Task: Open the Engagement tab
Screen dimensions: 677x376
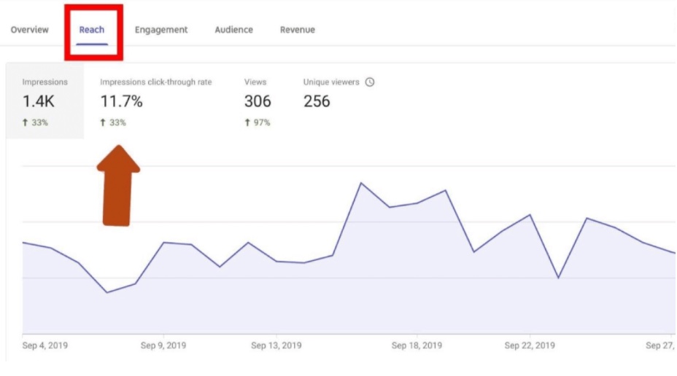Action: (161, 30)
